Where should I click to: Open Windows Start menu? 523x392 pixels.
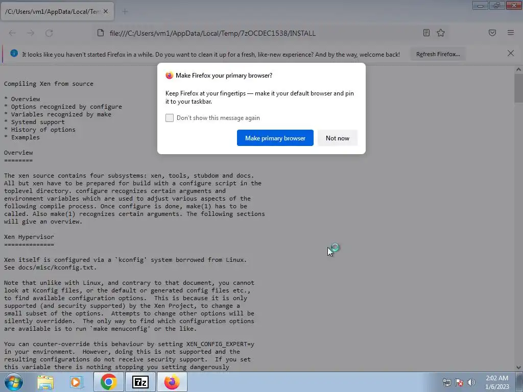coord(14,382)
